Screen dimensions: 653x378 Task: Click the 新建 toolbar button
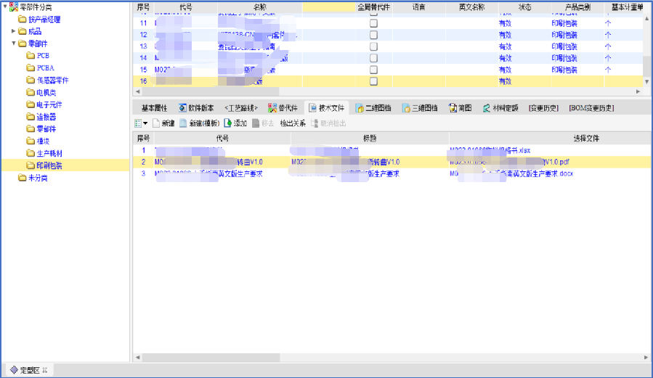coord(163,123)
